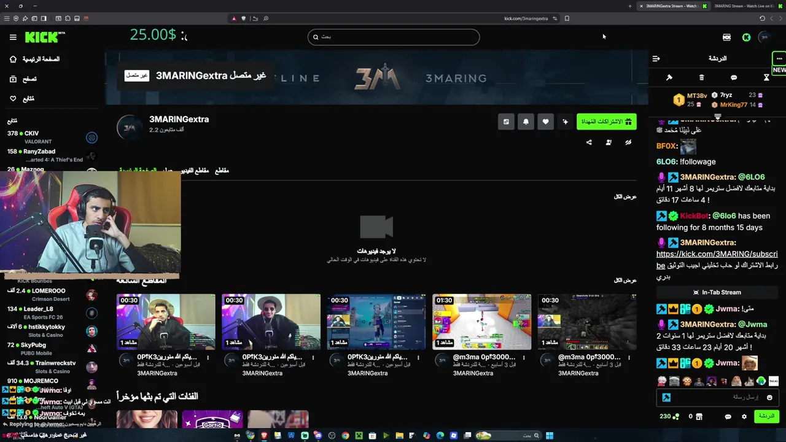
Task: Click KickBot username in chat
Action: click(695, 216)
